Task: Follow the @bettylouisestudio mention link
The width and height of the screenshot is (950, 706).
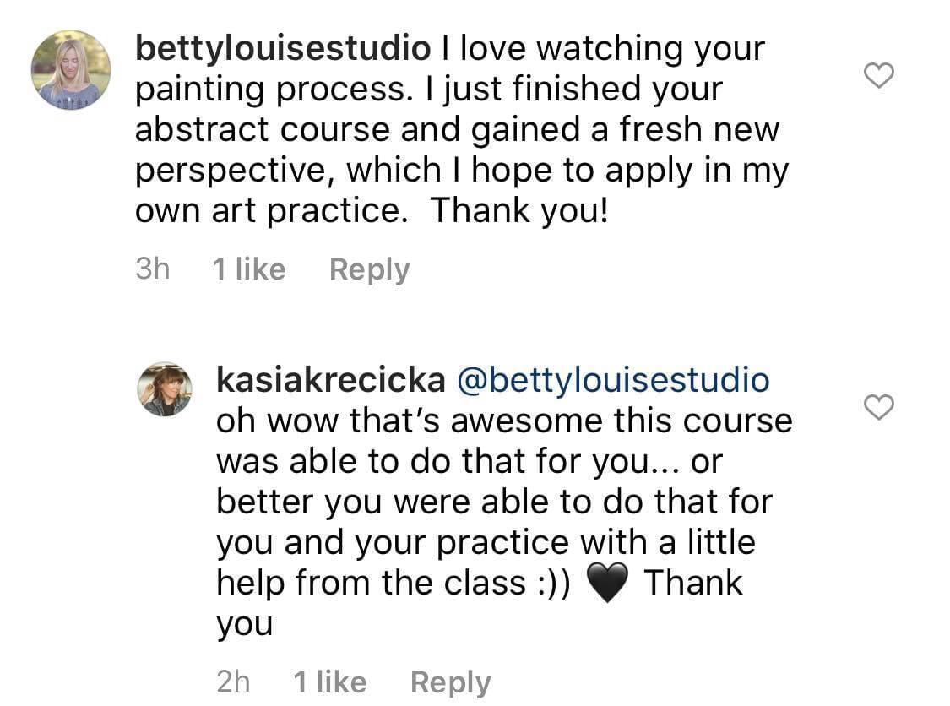Action: (x=612, y=380)
